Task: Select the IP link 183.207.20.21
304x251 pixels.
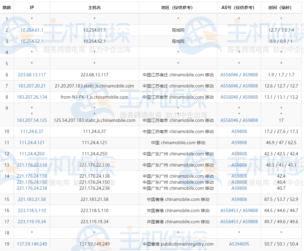Action: coord(31,86)
